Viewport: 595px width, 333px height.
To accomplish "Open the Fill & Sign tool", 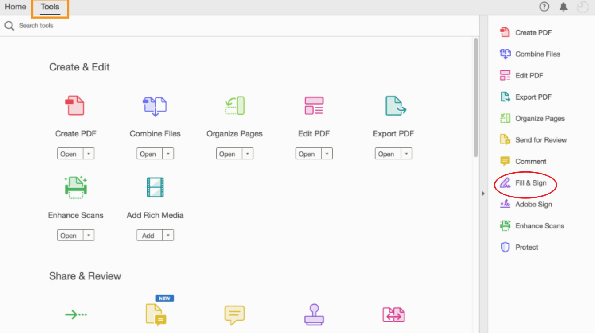I will pos(523,183).
